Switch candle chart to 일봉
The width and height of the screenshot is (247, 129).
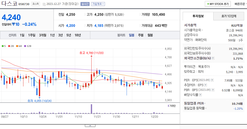(131, 35)
